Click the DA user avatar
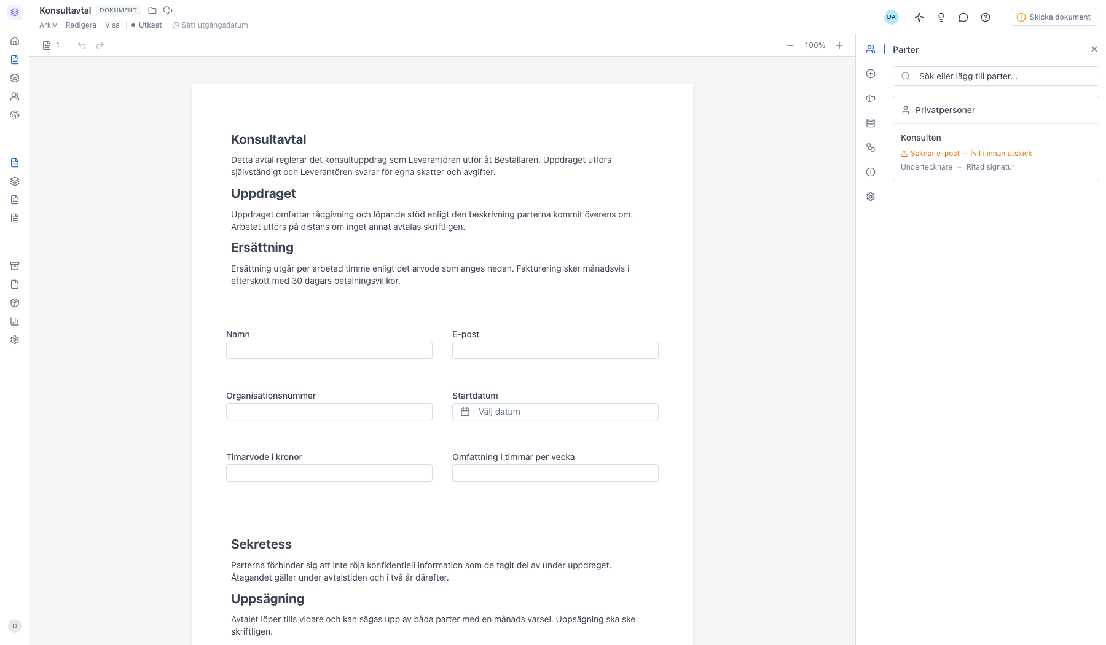 (x=892, y=17)
